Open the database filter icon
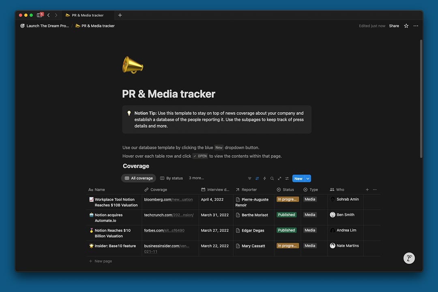 click(x=249, y=178)
